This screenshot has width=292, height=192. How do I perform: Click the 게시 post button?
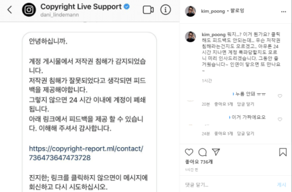click(x=281, y=184)
